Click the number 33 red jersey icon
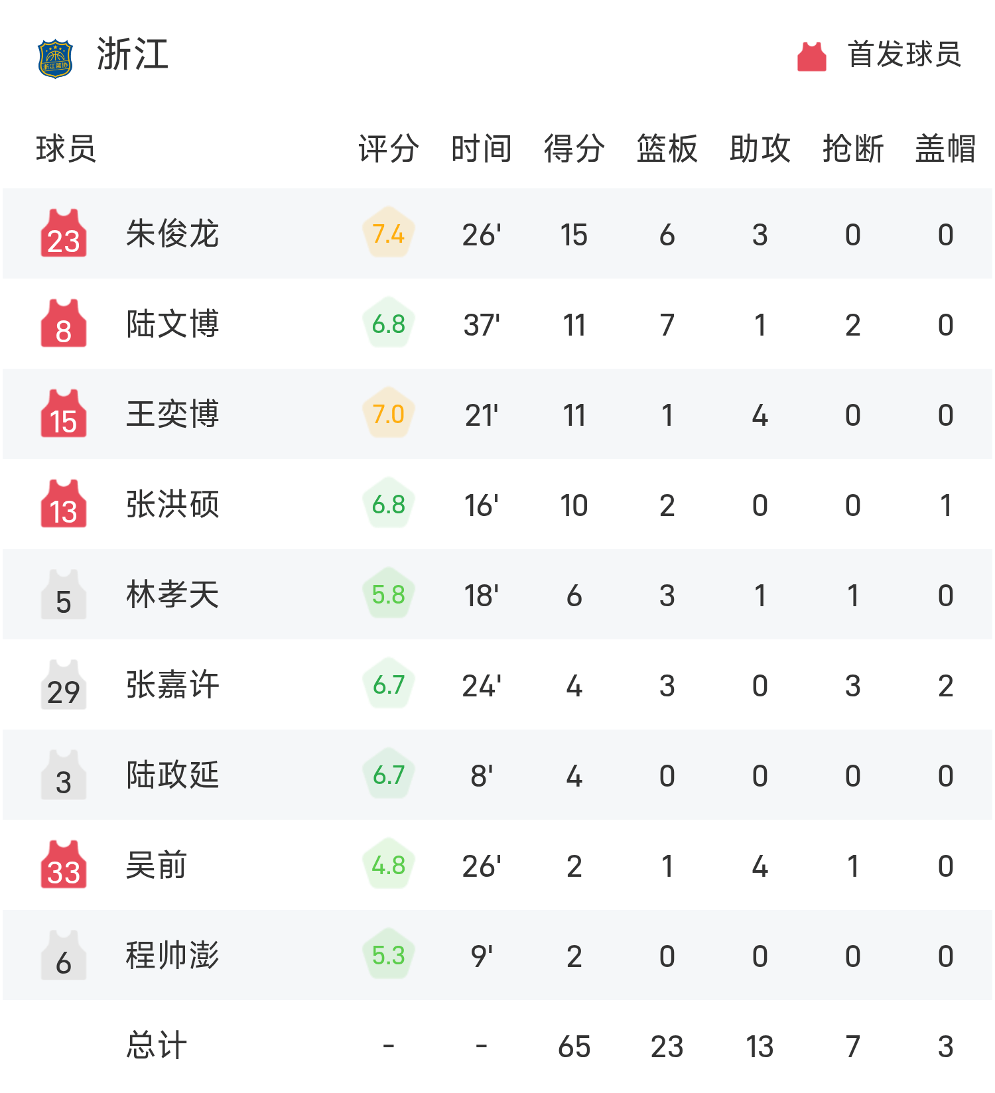 tap(64, 865)
